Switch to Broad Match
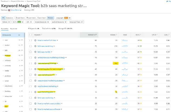This screenshot has height=112, width=171. click(x=20, y=18)
